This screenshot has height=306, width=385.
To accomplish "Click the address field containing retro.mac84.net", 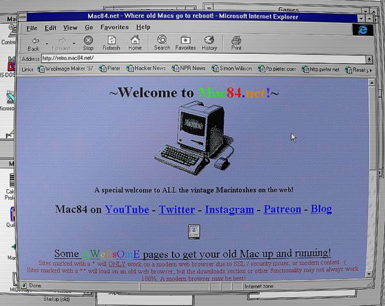I will pos(203,58).
